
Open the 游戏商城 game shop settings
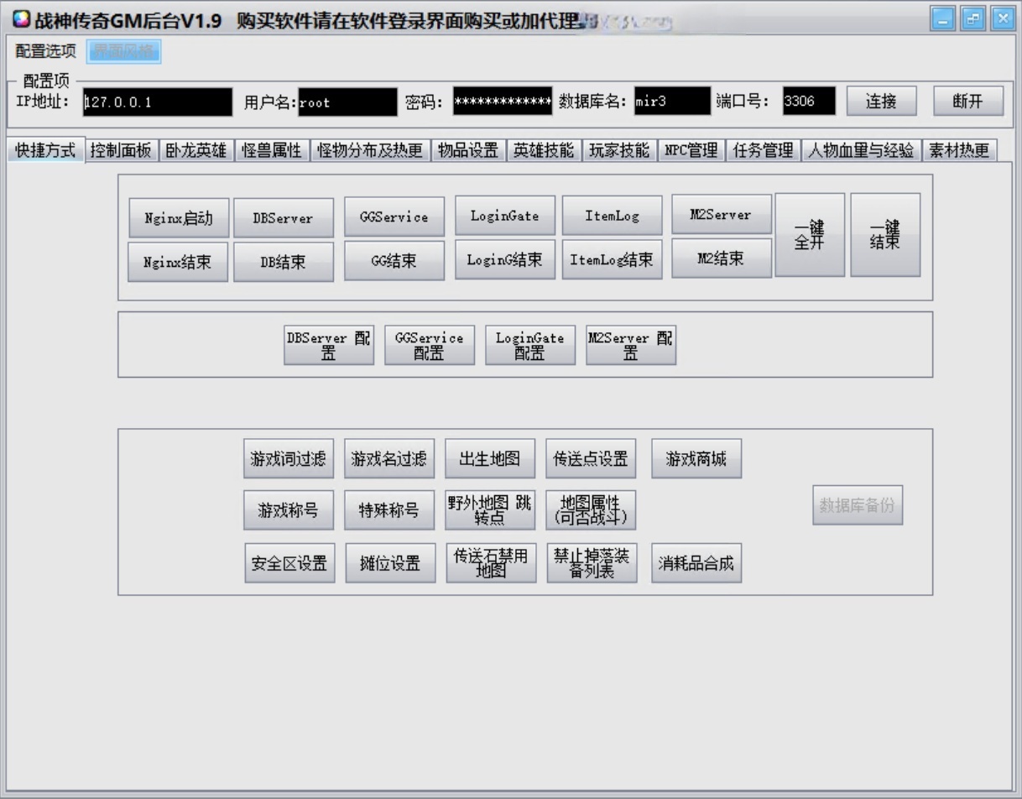click(x=696, y=457)
